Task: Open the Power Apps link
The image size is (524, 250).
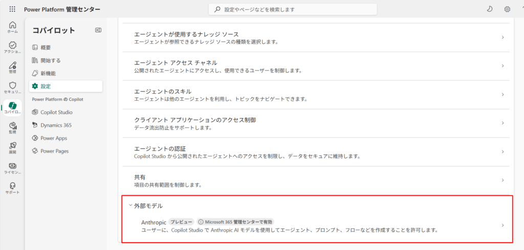Action: tap(54, 138)
